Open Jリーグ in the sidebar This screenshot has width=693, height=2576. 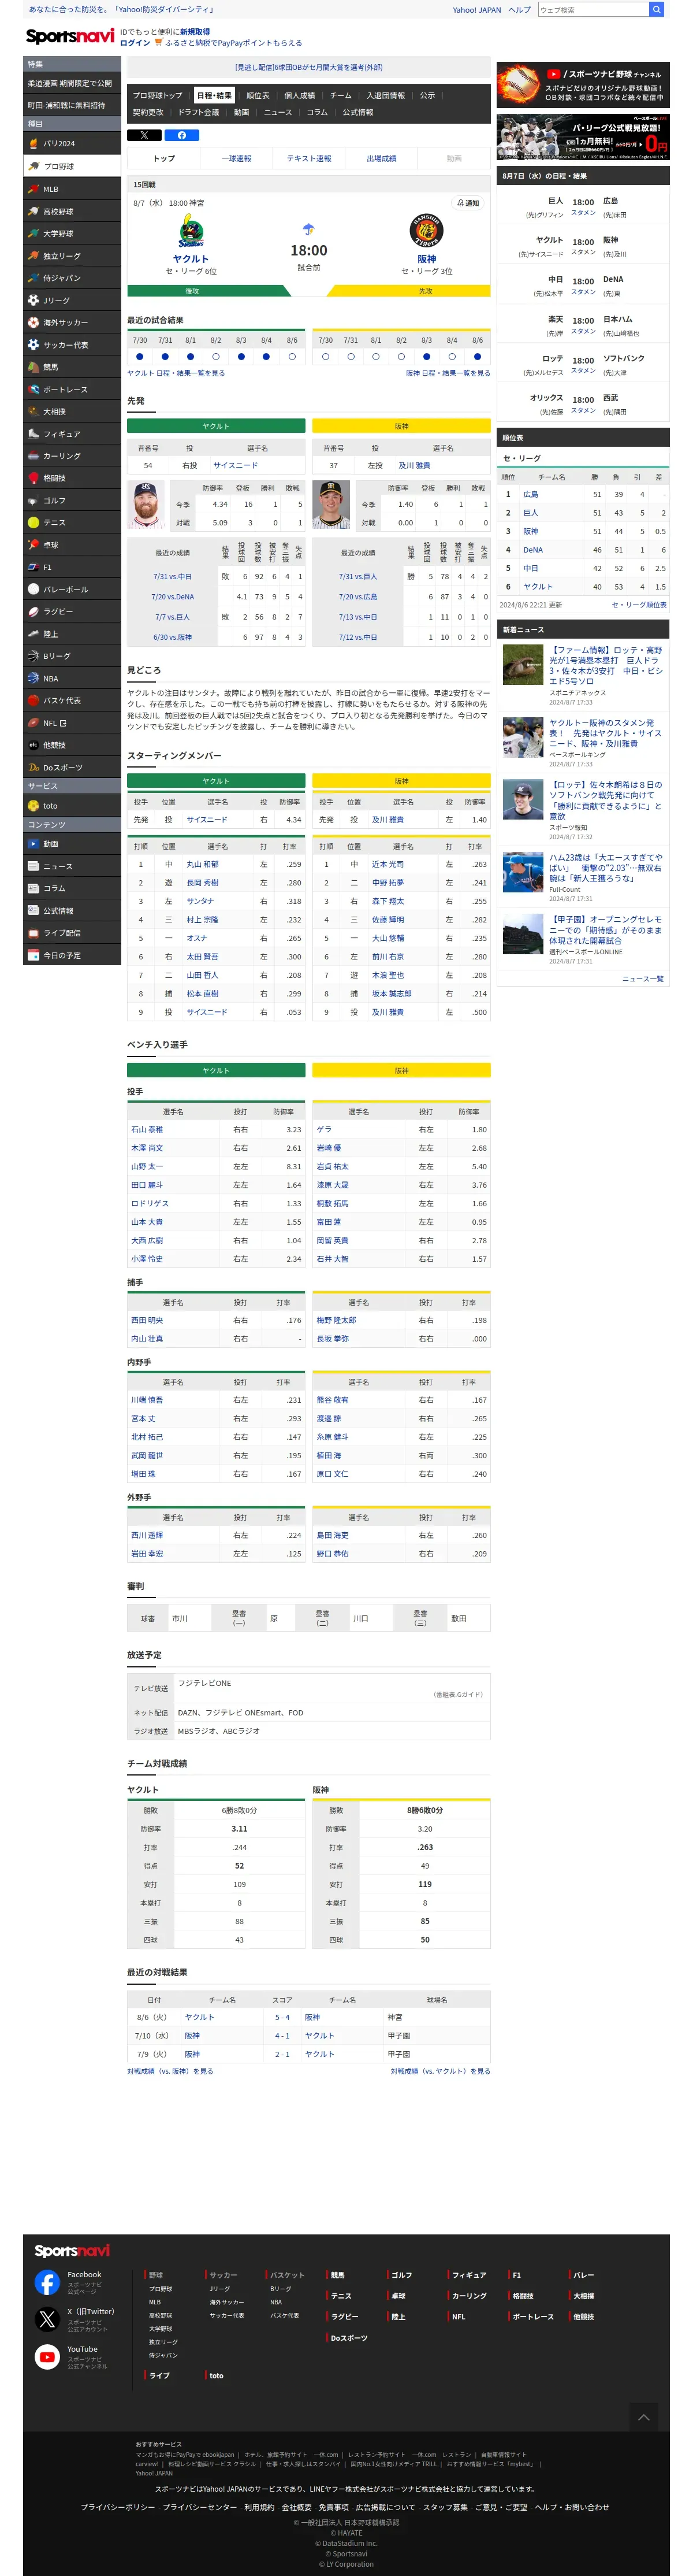click(x=72, y=301)
